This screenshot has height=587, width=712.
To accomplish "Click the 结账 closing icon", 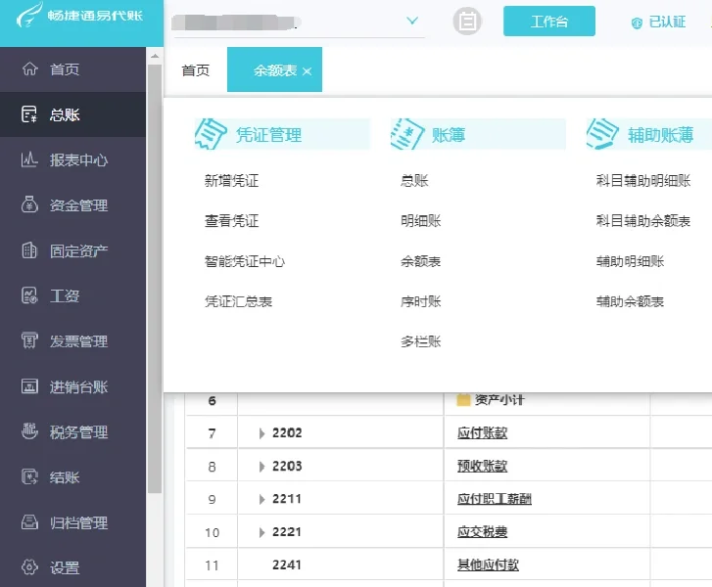I will point(29,476).
